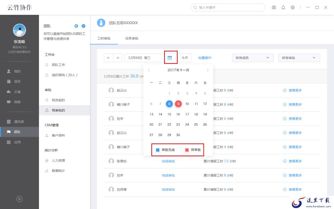Click 完成审批 for 张雪松

(168, 161)
